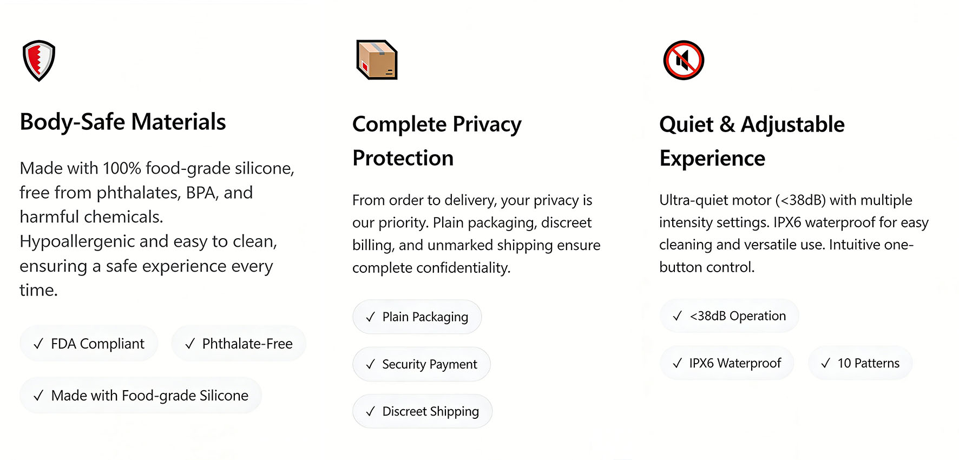
Task: Click the food-grade silicone description paragraph
Action: tap(157, 229)
